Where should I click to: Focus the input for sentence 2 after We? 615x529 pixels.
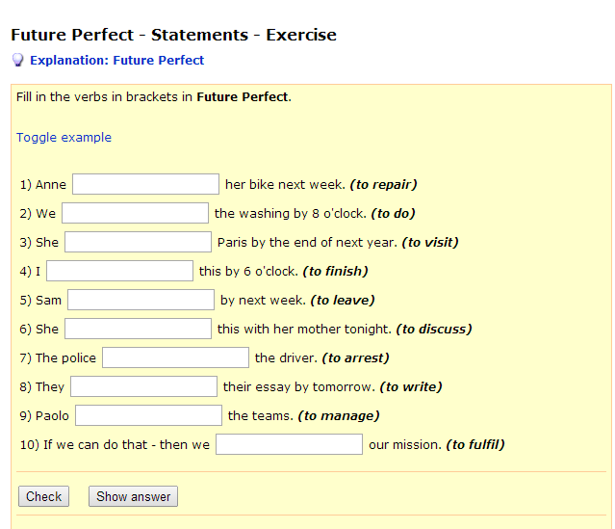coord(135,213)
